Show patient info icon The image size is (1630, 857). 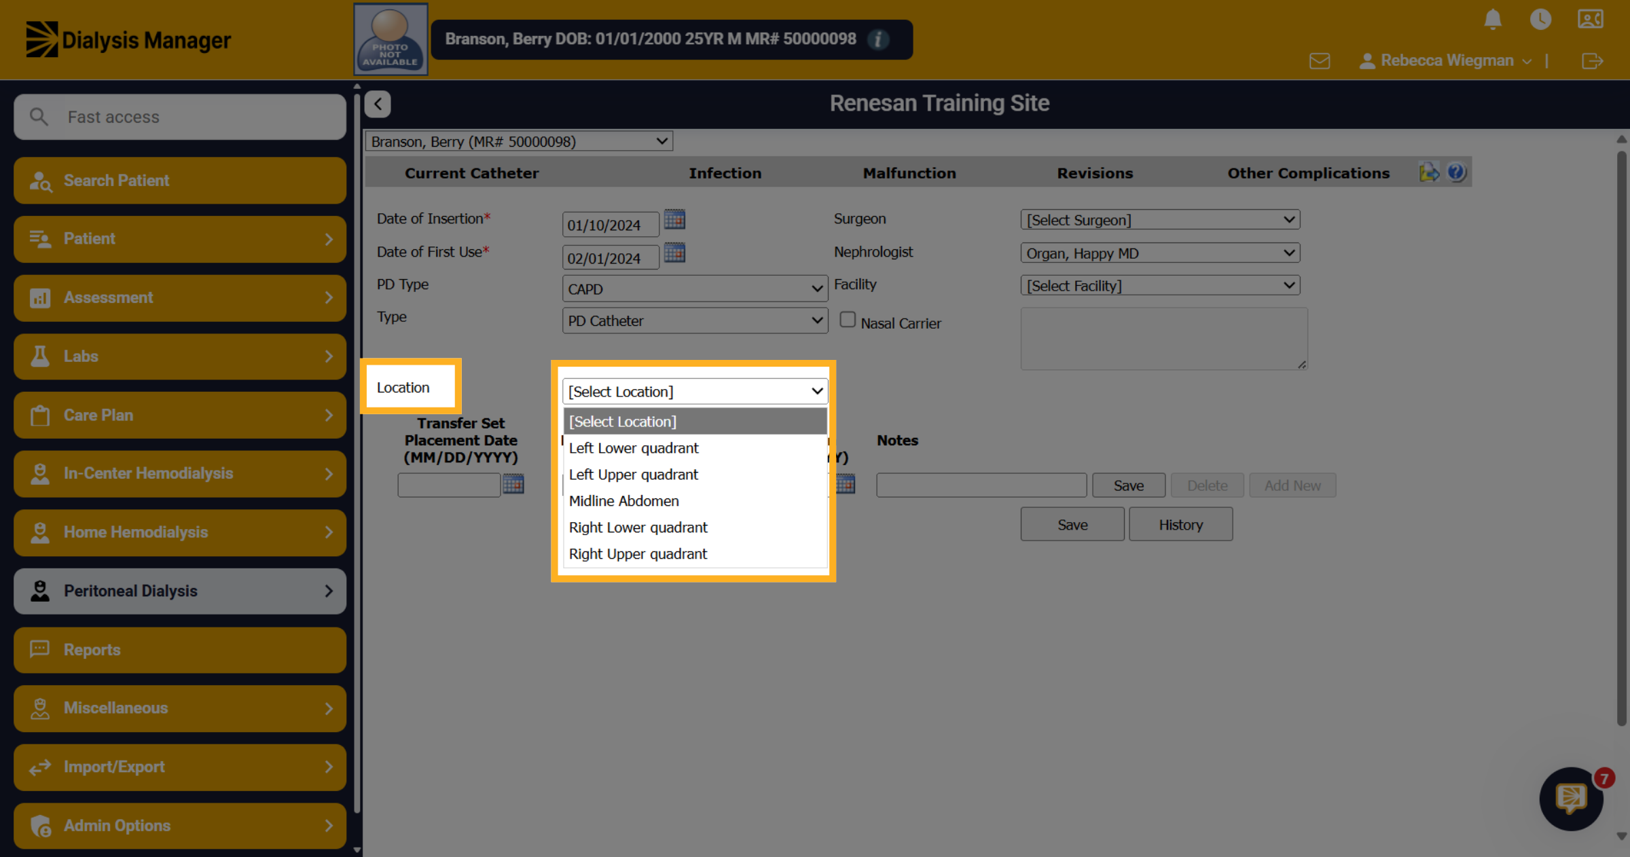878,39
